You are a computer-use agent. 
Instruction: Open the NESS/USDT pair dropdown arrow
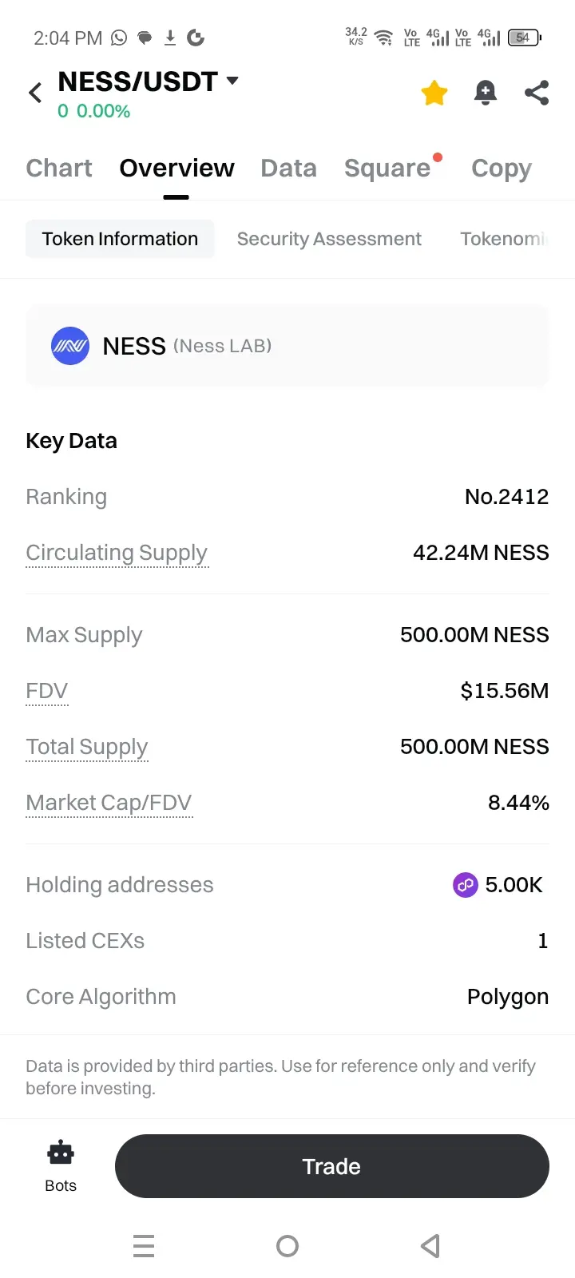232,81
